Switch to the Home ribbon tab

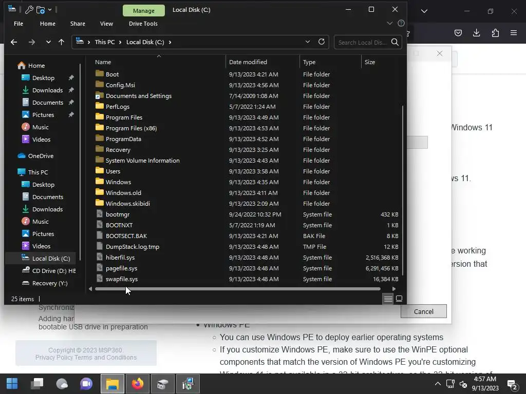coord(48,24)
